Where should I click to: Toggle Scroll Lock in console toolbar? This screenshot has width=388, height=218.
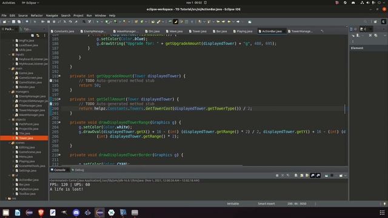coord(302,176)
